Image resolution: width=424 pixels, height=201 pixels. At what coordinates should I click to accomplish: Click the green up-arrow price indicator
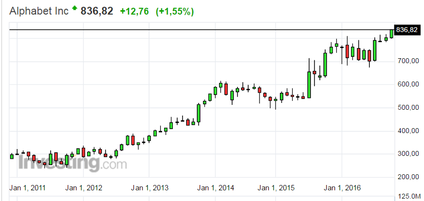74,8
